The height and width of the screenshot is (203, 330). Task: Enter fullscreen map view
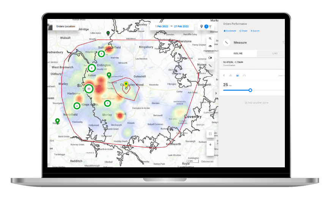211,134
